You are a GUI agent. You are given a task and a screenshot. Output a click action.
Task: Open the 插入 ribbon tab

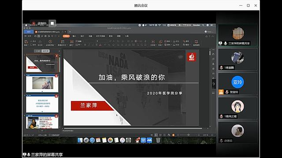74,36
